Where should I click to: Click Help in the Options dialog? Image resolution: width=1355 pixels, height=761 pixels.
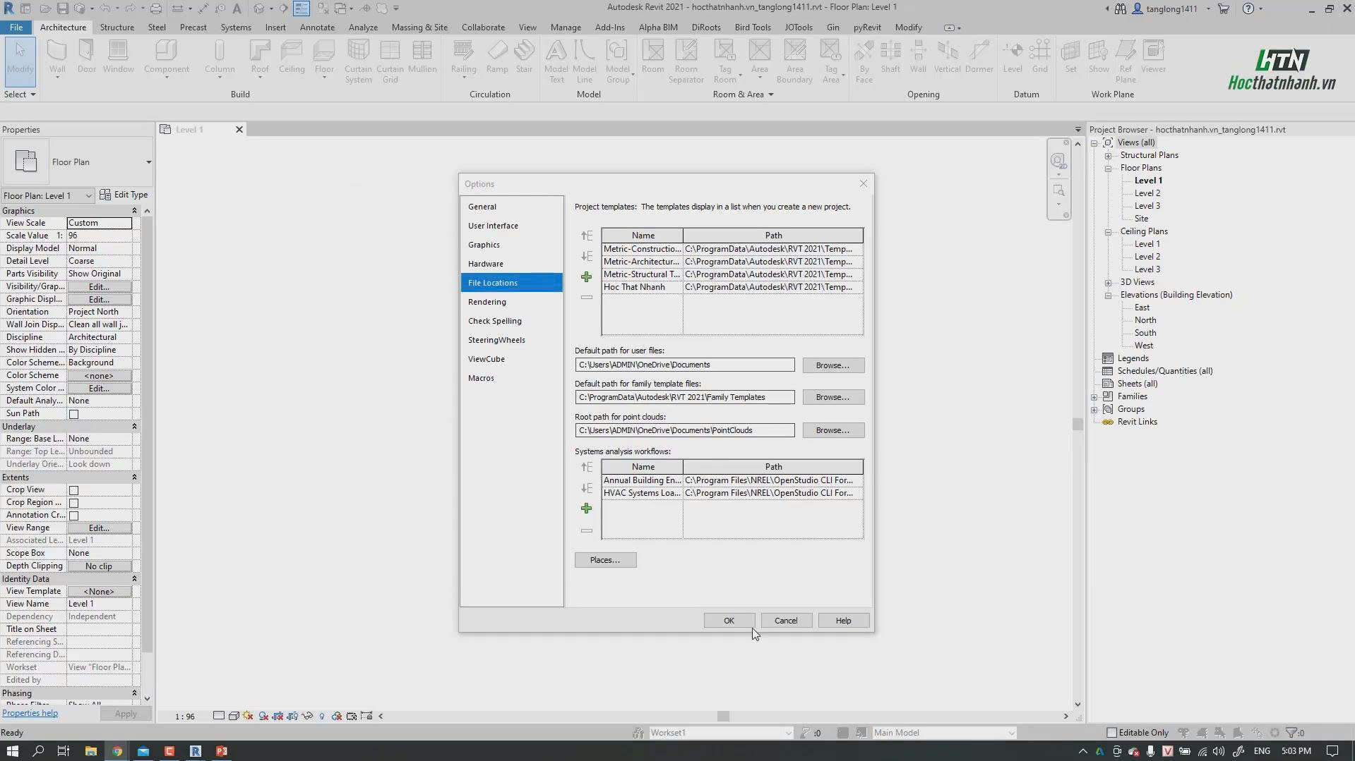[x=843, y=621]
